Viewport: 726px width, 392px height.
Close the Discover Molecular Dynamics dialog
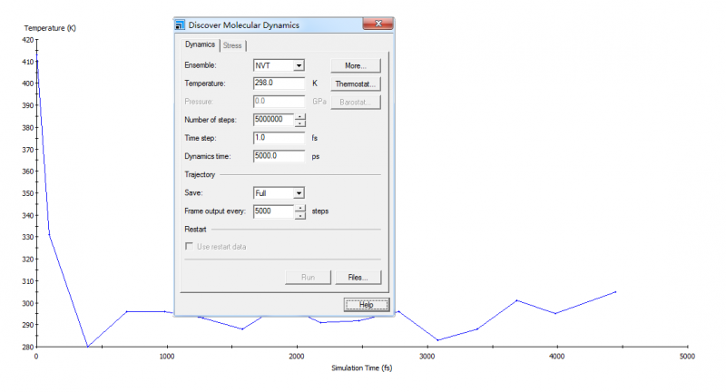(x=378, y=24)
